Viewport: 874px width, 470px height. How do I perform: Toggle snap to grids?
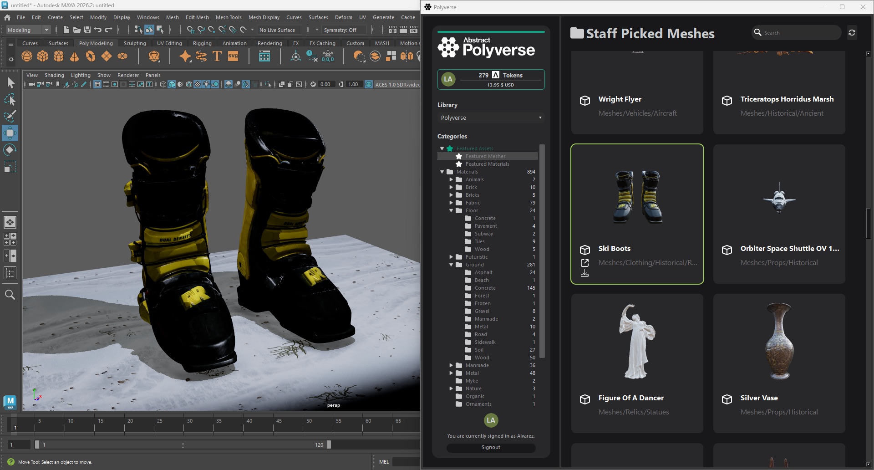click(x=191, y=30)
